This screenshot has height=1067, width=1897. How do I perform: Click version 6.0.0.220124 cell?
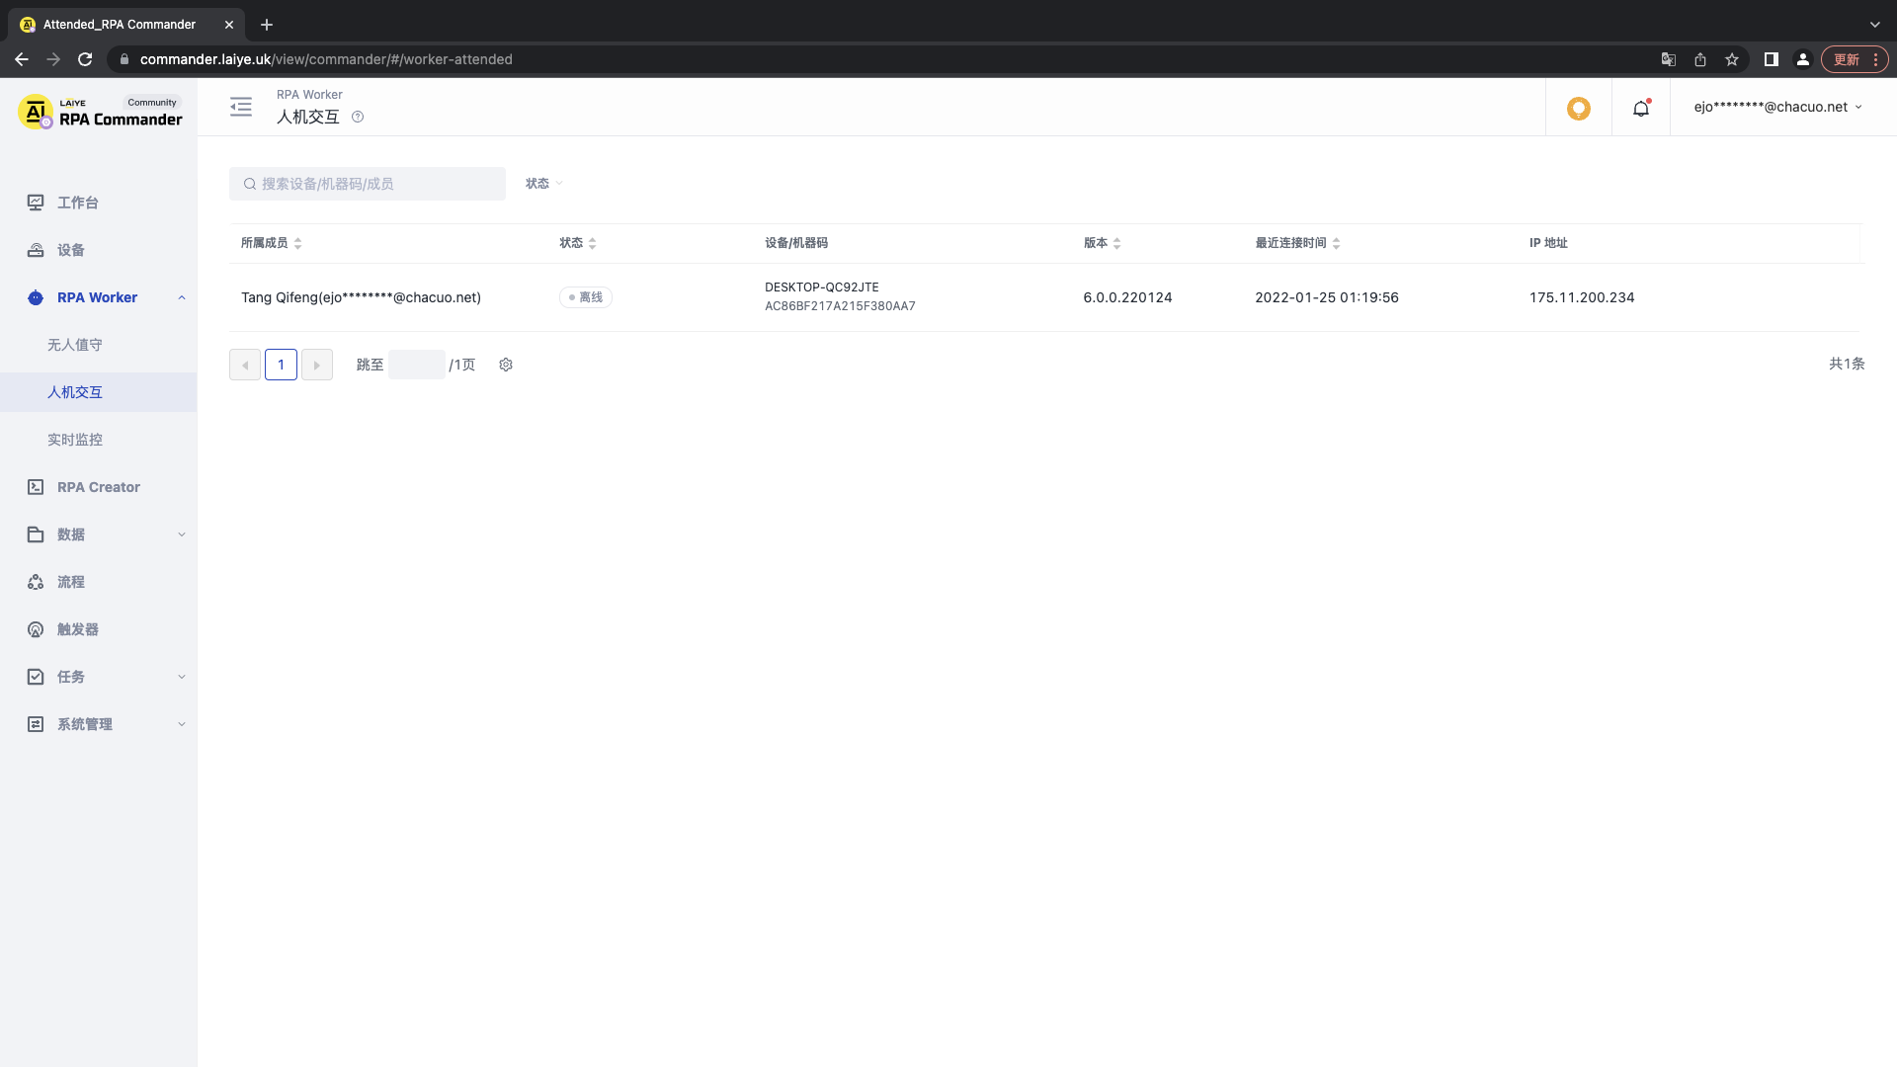[1127, 297]
